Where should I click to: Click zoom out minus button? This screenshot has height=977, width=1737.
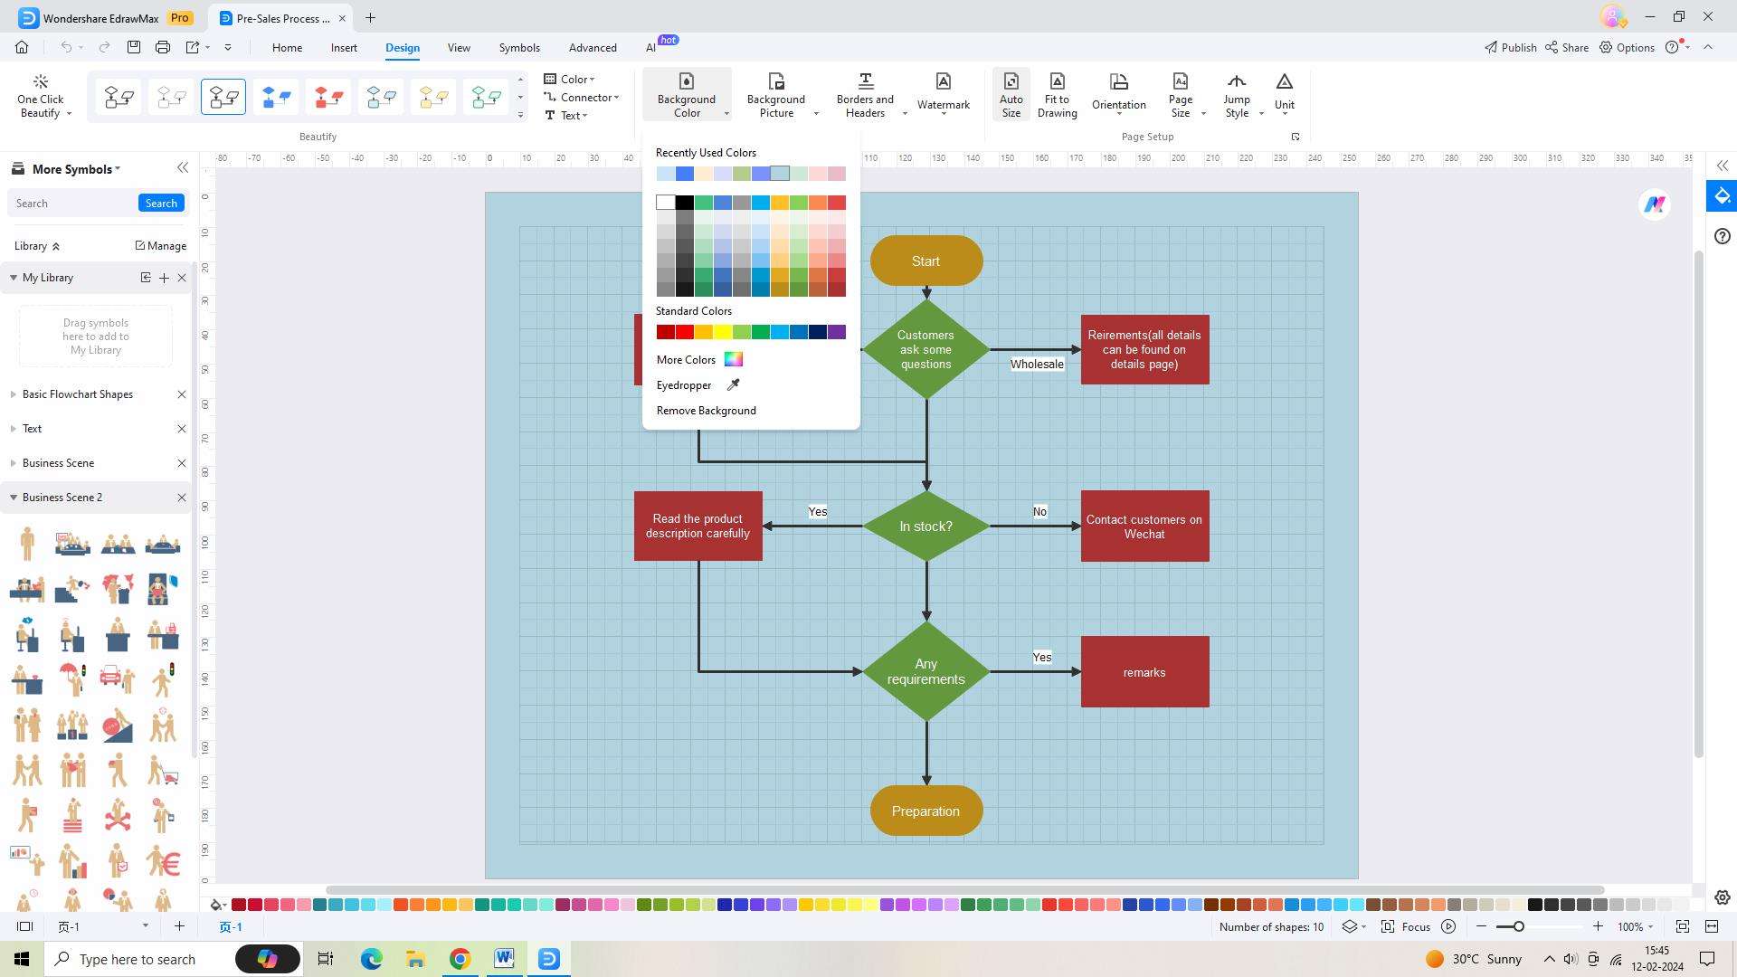(1481, 926)
